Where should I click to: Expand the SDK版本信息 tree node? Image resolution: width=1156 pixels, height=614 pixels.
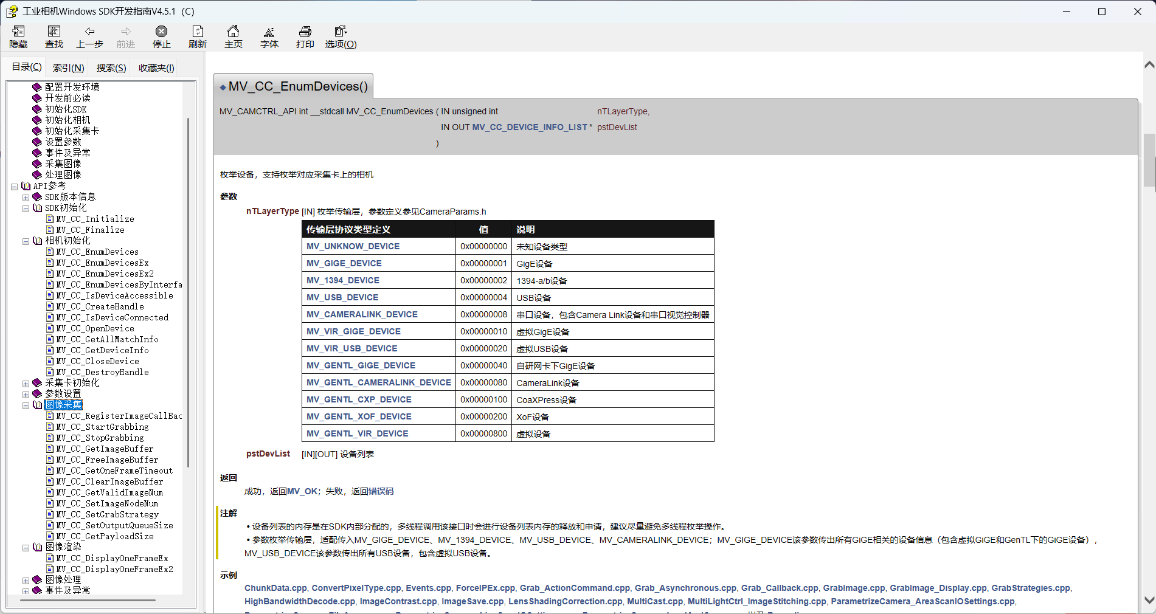point(26,198)
